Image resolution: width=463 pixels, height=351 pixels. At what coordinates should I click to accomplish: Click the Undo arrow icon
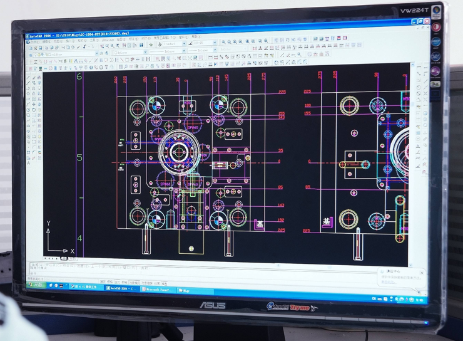pos(84,47)
